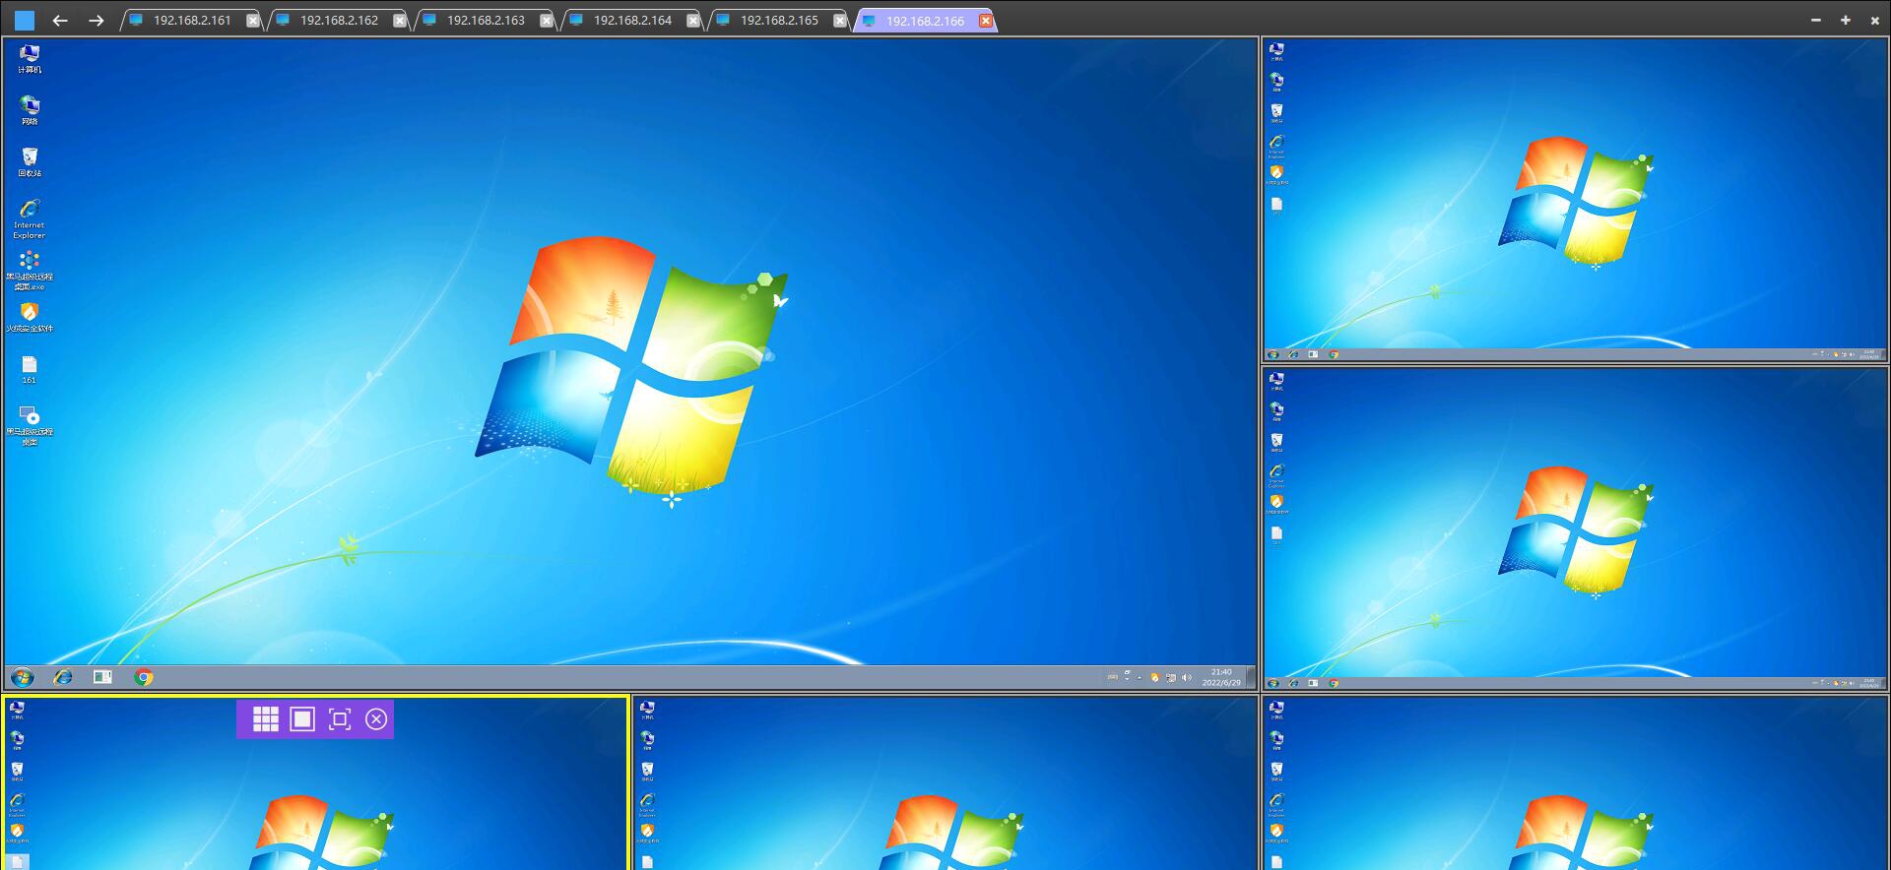Select the 回收站 recycle bin in large desktop

coord(30,162)
